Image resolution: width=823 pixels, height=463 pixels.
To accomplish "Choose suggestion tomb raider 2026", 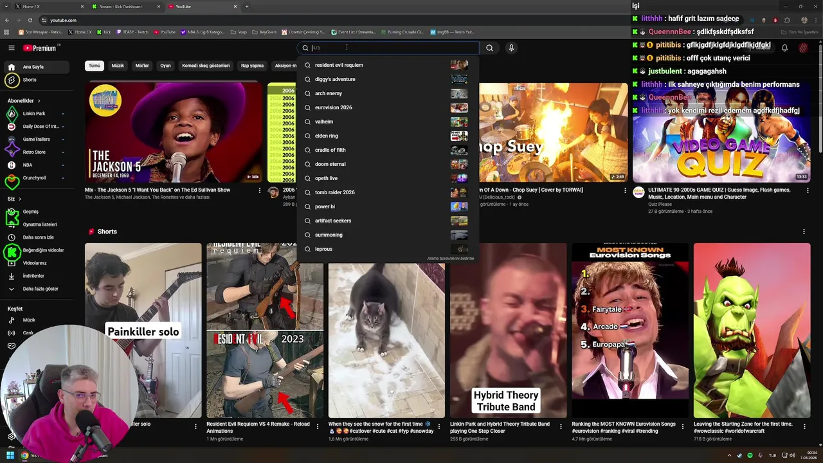I will (386, 192).
